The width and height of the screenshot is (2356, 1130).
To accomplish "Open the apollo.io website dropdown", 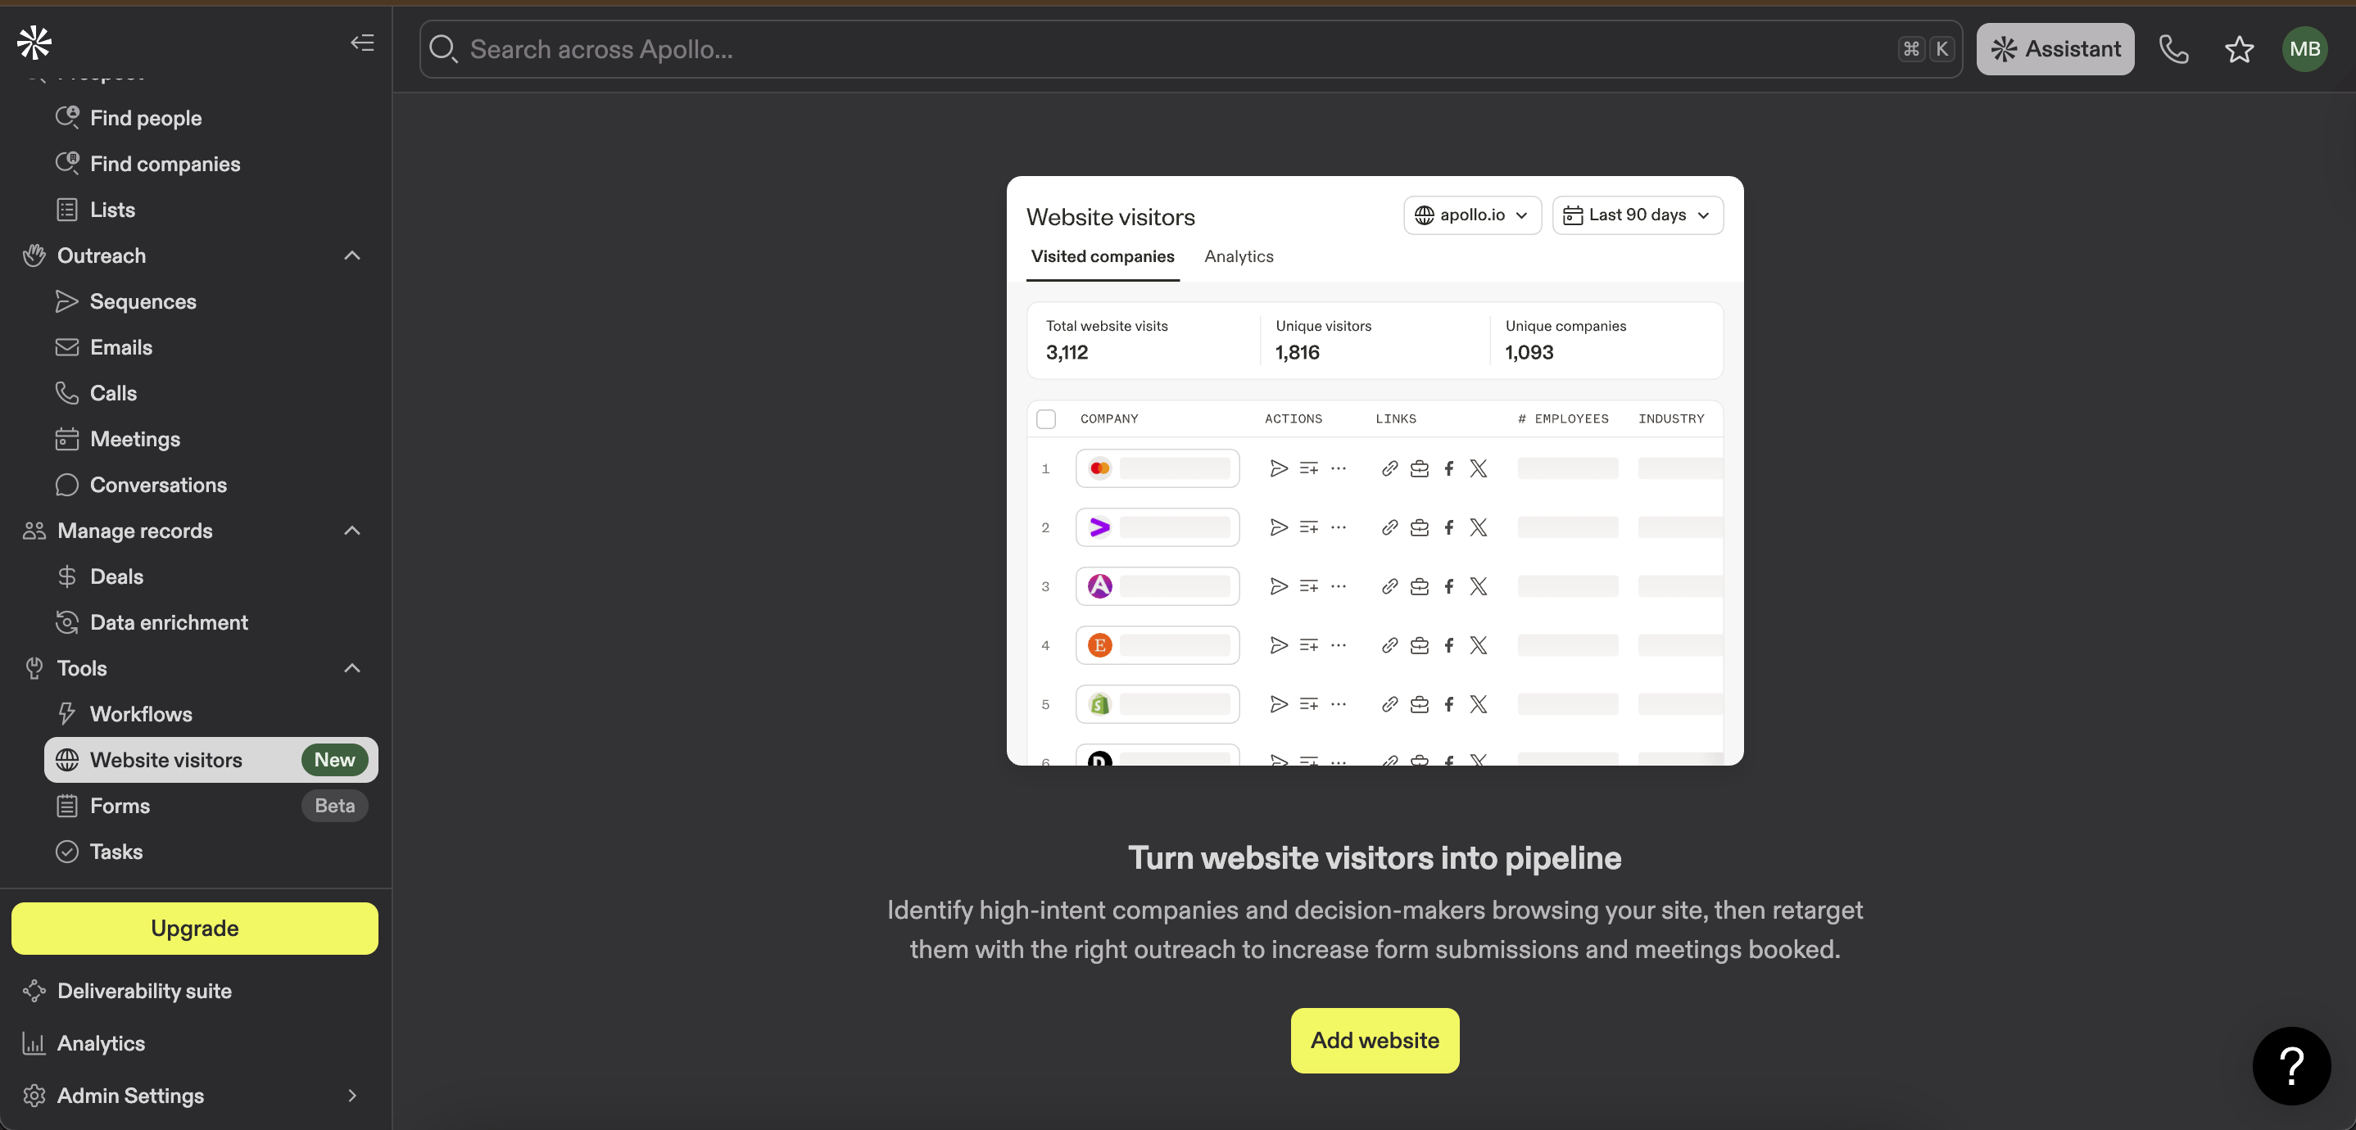I will coord(1471,215).
